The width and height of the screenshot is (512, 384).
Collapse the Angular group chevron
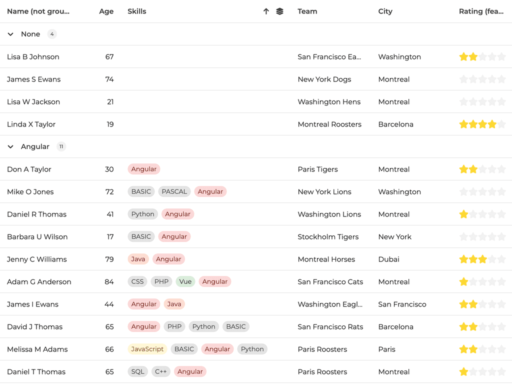pyautogui.click(x=10, y=146)
